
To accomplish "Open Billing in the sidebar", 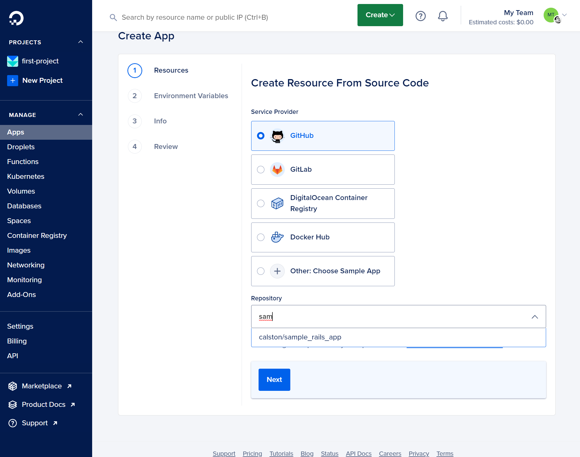I will point(46,341).
